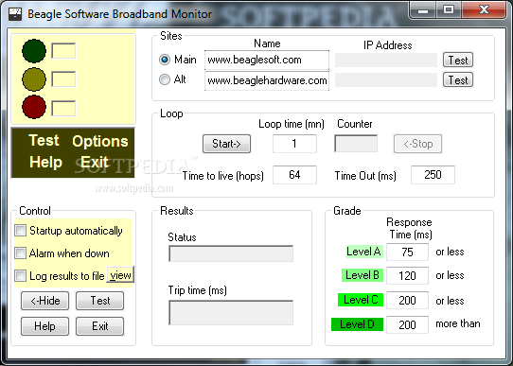
Task: Click the Alt site name field
Action: point(267,80)
